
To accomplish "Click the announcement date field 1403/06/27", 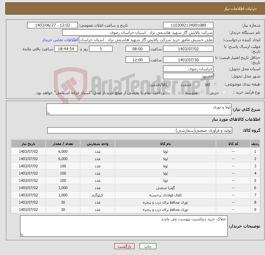I will click(52, 25).
